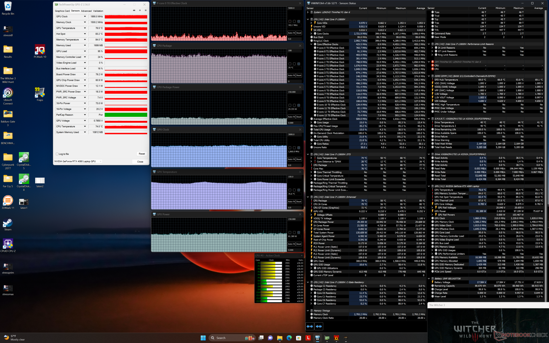Collapse CPU [#0] Intel Core i7-13800H section
This screenshot has width=549, height=343.
pyautogui.click(x=308, y=19)
